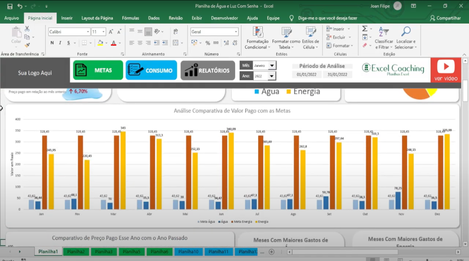Open text orientation options
This screenshot has height=261, width=469.
point(157,31)
